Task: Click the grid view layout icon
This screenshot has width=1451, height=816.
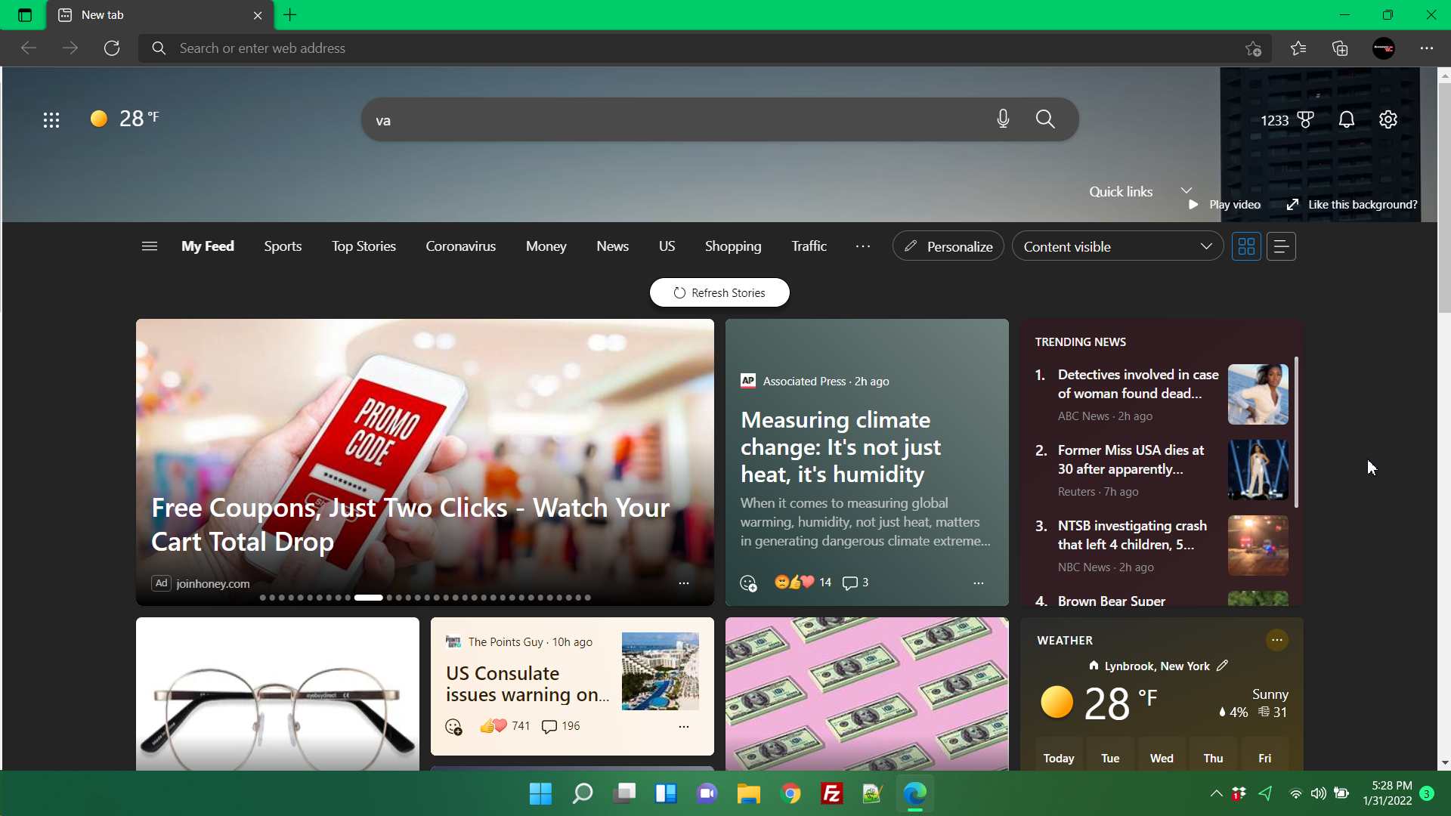Action: click(x=1247, y=246)
